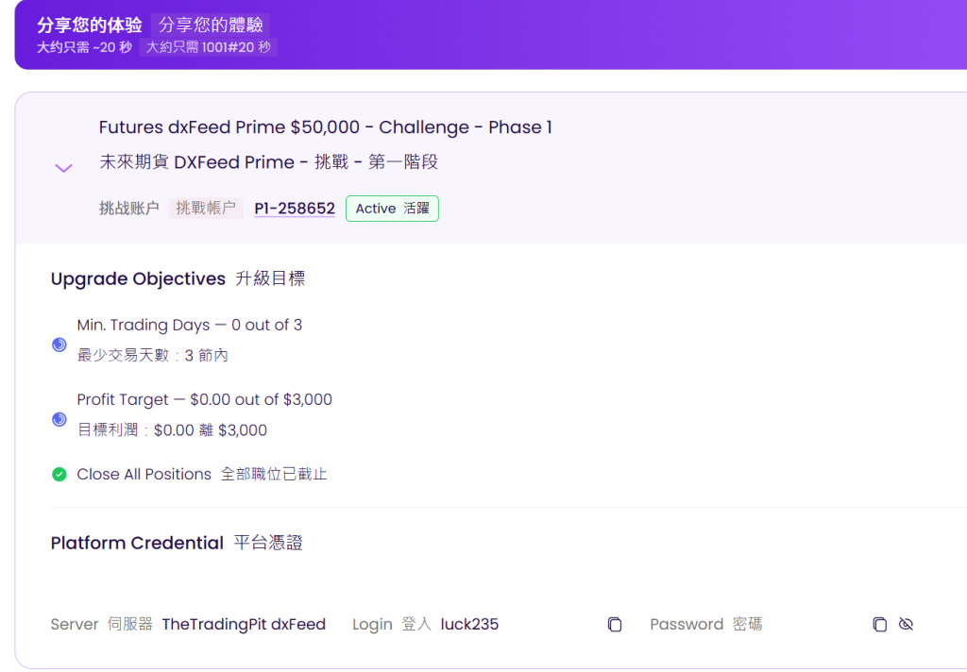Select the Futures dxFeed Prime challenge title
Viewport: 967px width, 672px height.
click(326, 127)
